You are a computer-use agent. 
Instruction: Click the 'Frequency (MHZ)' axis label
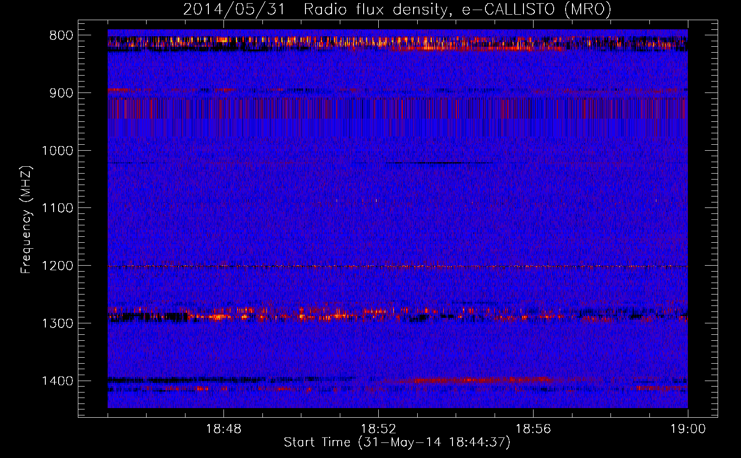click(26, 220)
